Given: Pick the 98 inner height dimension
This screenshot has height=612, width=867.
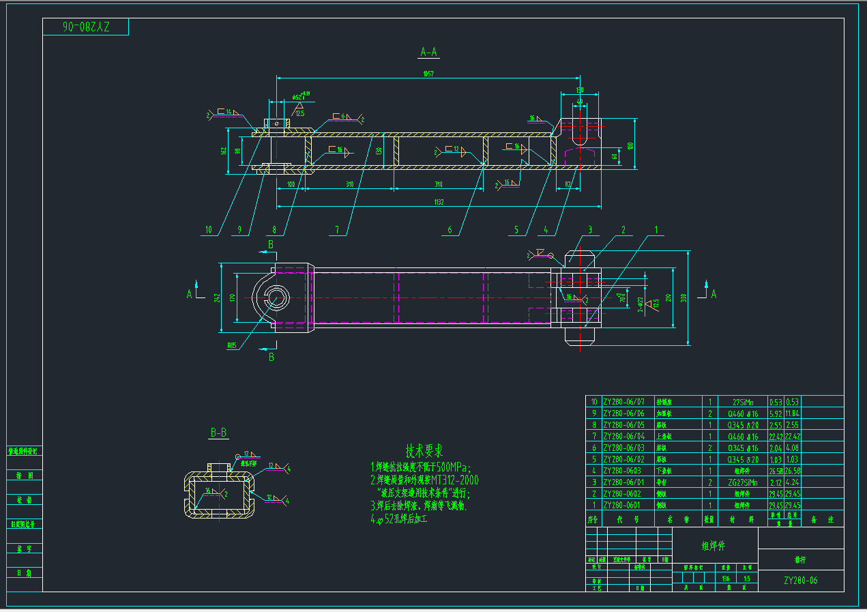Looking at the screenshot, I should pyautogui.click(x=237, y=151).
